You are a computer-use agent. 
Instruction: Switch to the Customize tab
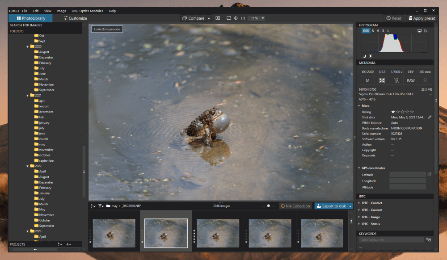tap(75, 18)
